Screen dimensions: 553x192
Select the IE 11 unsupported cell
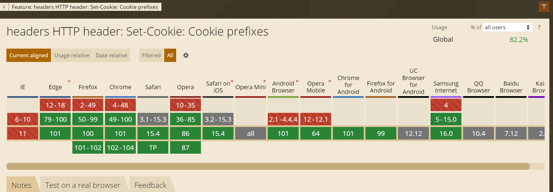[x=22, y=133]
